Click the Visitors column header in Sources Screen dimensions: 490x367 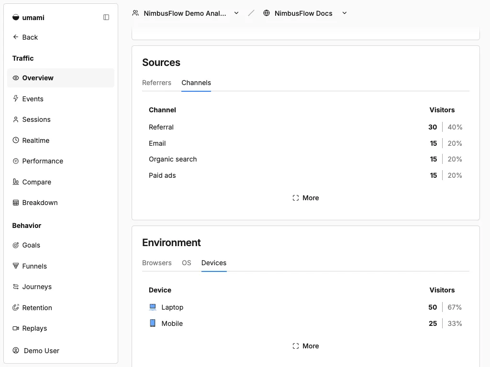tap(442, 110)
